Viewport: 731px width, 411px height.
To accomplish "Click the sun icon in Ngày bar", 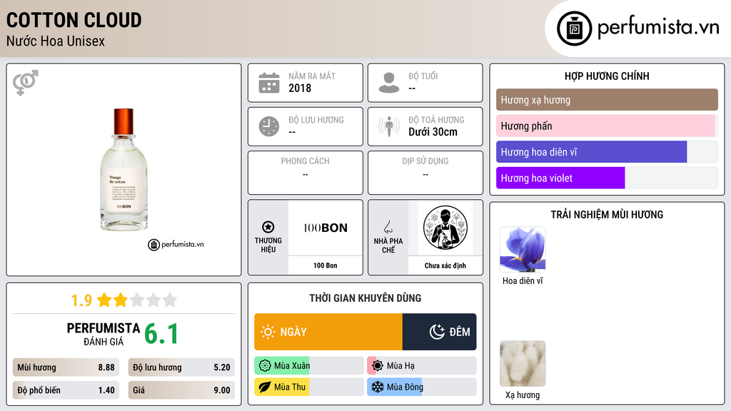I will [268, 332].
